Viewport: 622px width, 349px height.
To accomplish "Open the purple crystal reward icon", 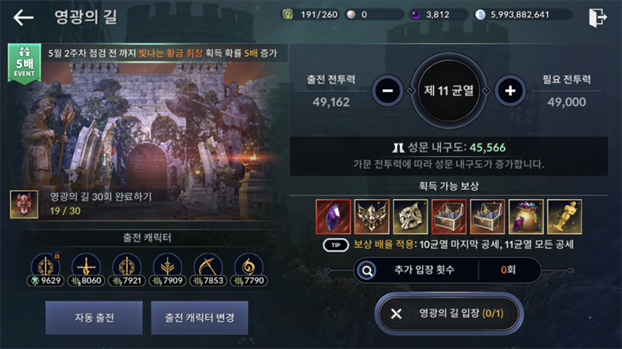I will (x=334, y=217).
